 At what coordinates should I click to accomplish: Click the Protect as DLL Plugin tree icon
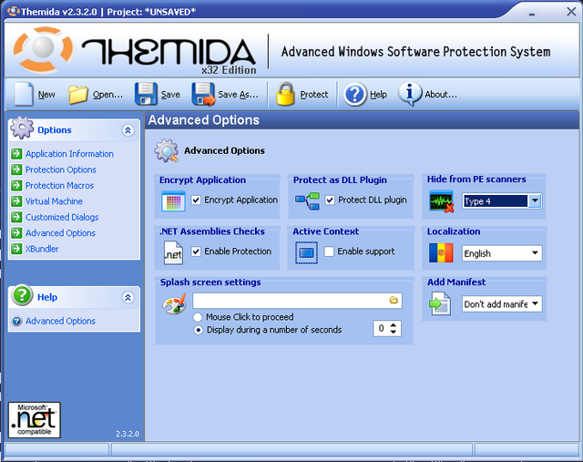point(307,200)
